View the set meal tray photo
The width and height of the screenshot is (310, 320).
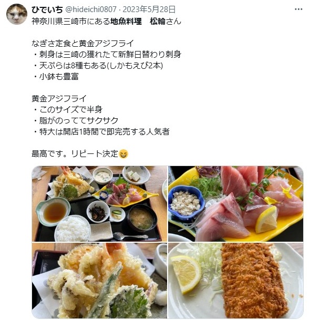(x=99, y=204)
